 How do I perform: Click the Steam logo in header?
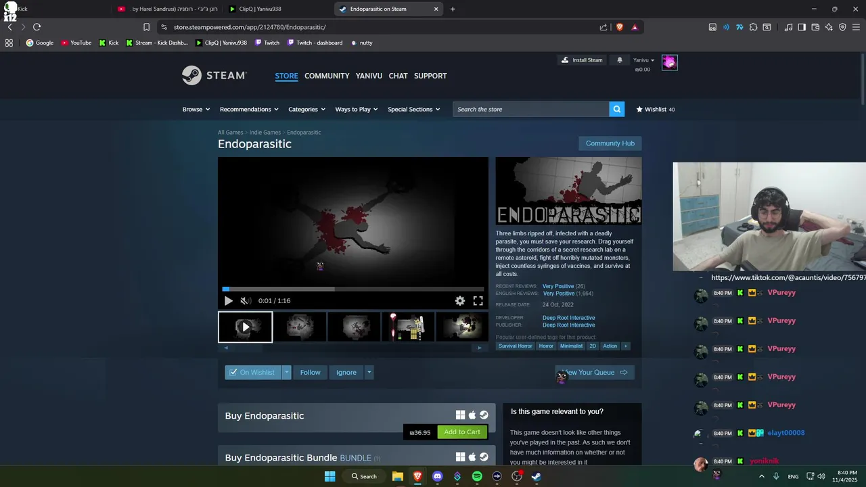(214, 75)
